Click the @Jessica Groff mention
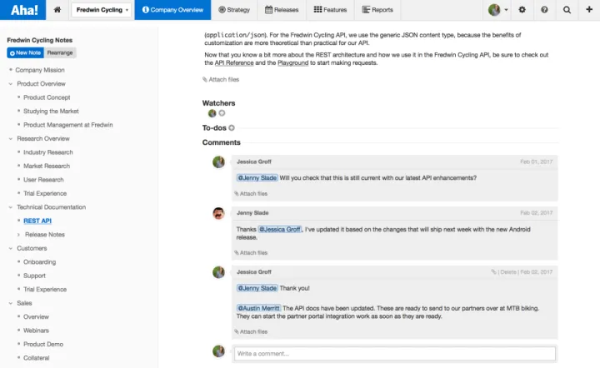Screen dimensions: 600x368 coord(280,229)
